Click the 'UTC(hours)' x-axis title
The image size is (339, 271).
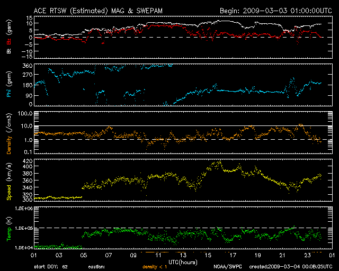[x=183, y=263]
